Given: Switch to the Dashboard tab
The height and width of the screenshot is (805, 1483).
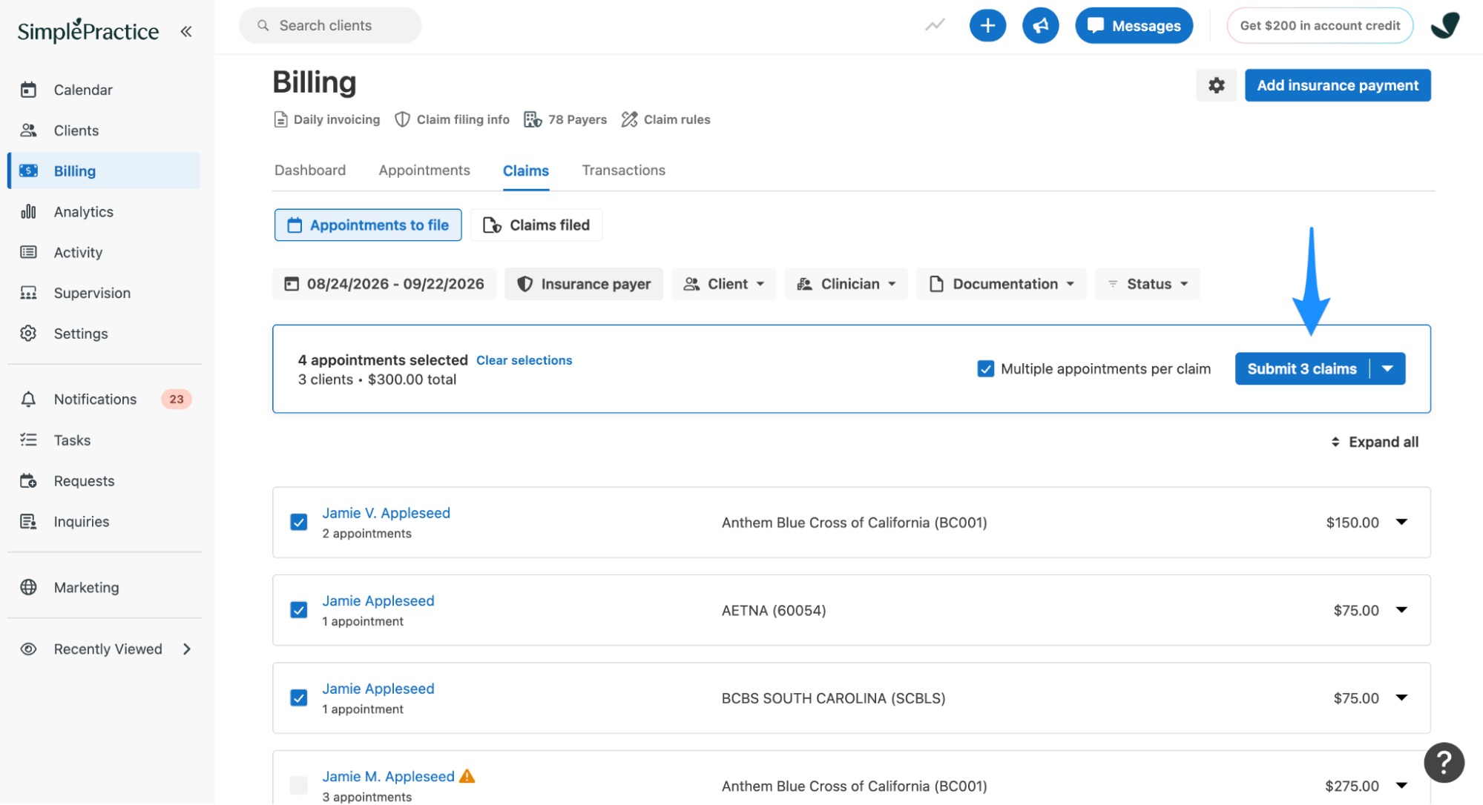Looking at the screenshot, I should coord(310,170).
